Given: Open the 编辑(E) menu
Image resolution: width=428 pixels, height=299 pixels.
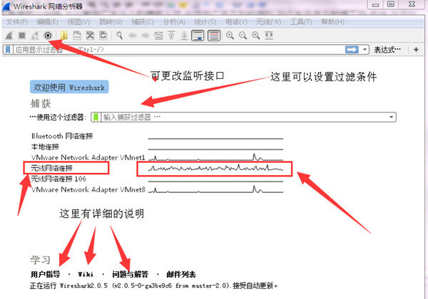Looking at the screenshot, I should 48,22.
